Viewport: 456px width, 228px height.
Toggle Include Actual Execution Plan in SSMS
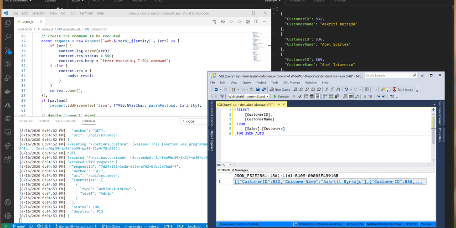click(x=325, y=97)
